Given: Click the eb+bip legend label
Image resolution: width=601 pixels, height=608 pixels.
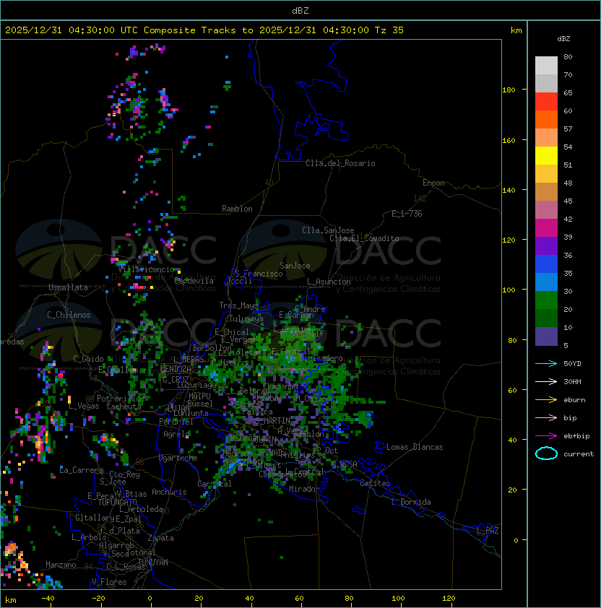Looking at the screenshot, I should 576,436.
